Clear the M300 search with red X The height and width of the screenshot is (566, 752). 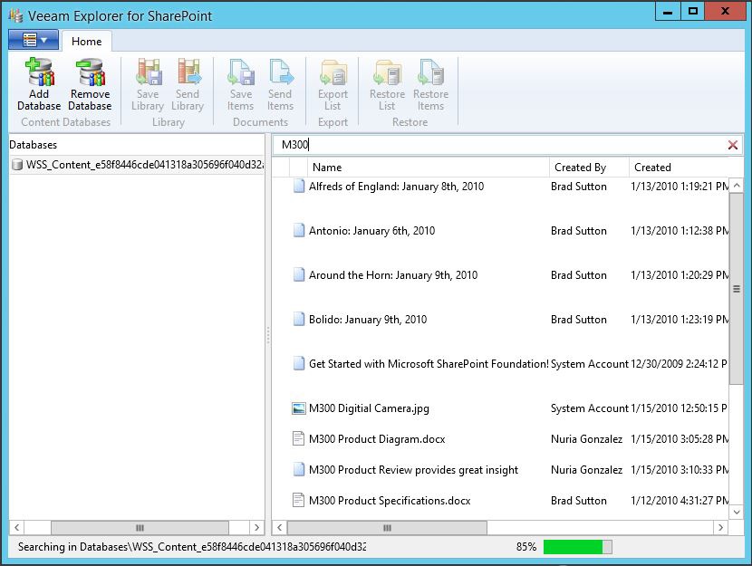pyautogui.click(x=732, y=145)
